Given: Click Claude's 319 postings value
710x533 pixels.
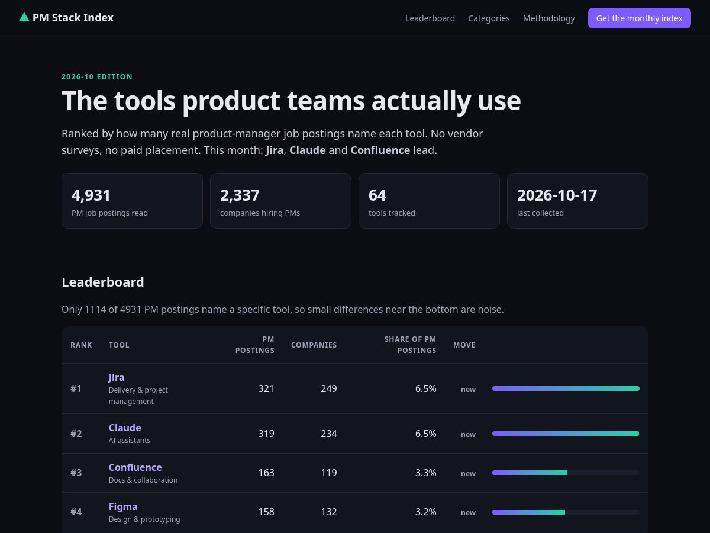Looking at the screenshot, I should 266,434.
